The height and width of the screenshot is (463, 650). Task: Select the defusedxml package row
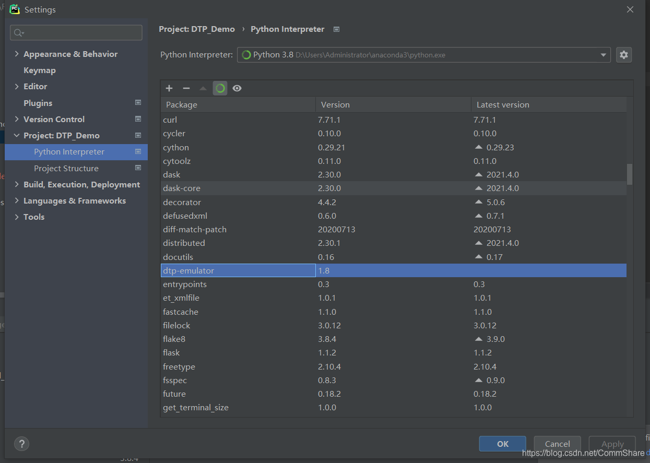[394, 216]
